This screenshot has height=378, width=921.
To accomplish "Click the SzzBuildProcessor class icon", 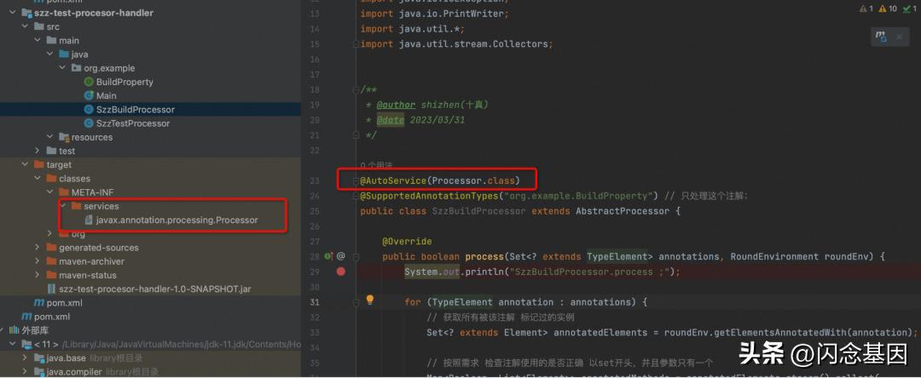I will point(89,110).
